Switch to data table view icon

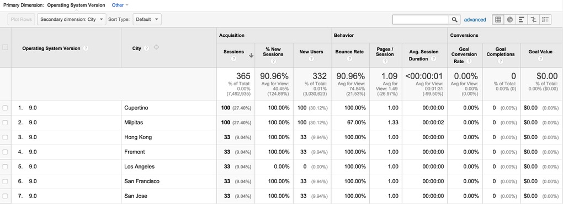click(498, 20)
